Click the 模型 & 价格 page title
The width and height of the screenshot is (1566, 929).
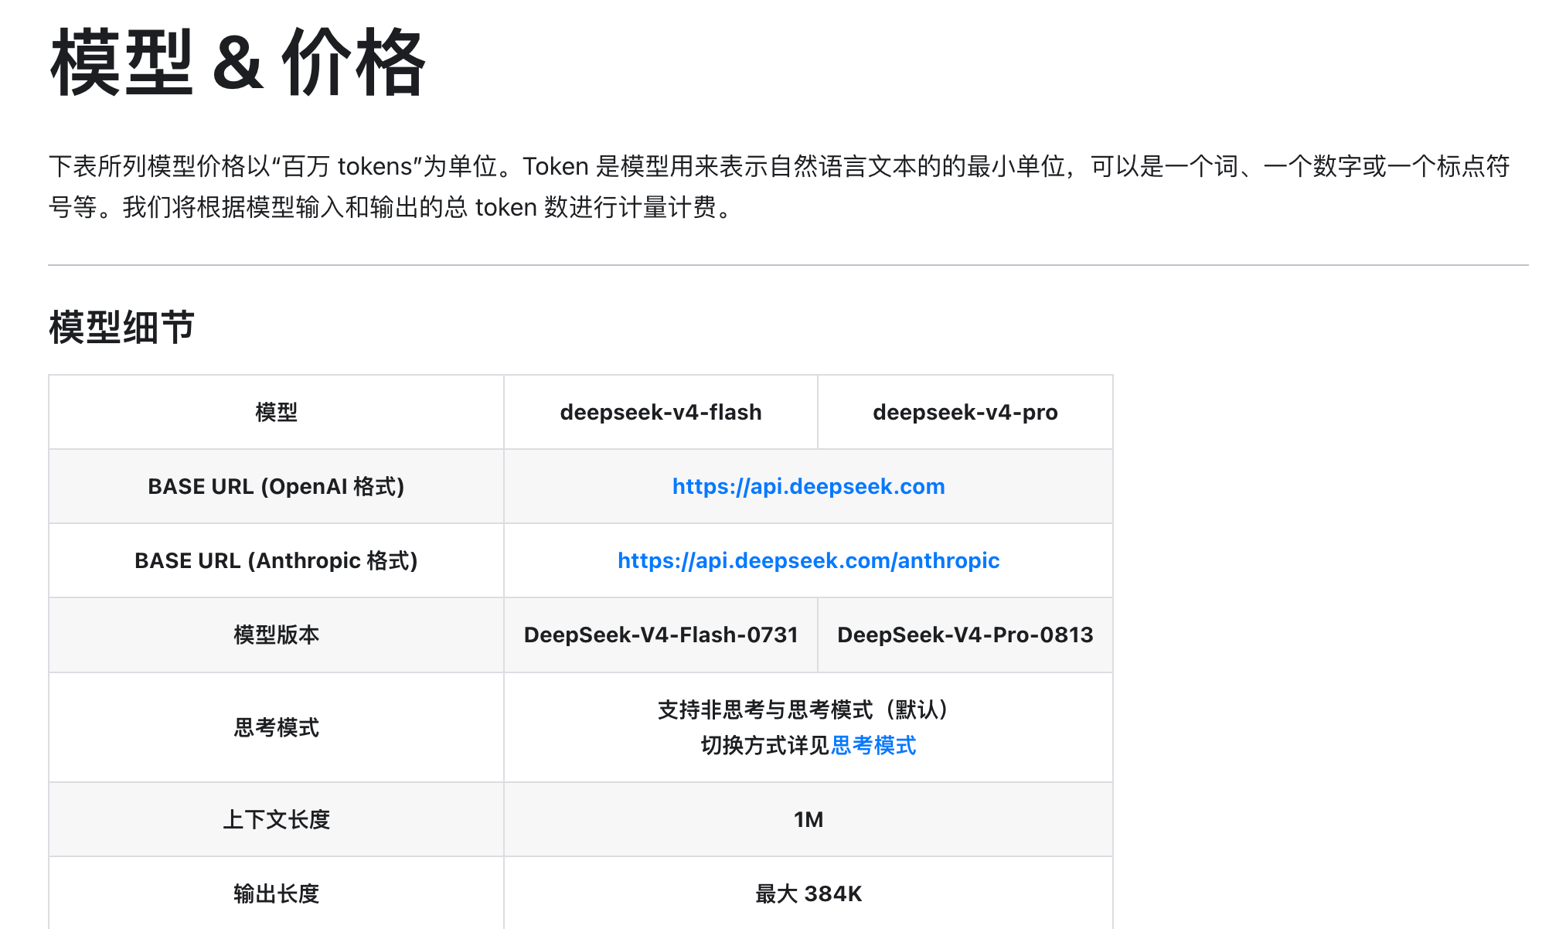tap(238, 62)
